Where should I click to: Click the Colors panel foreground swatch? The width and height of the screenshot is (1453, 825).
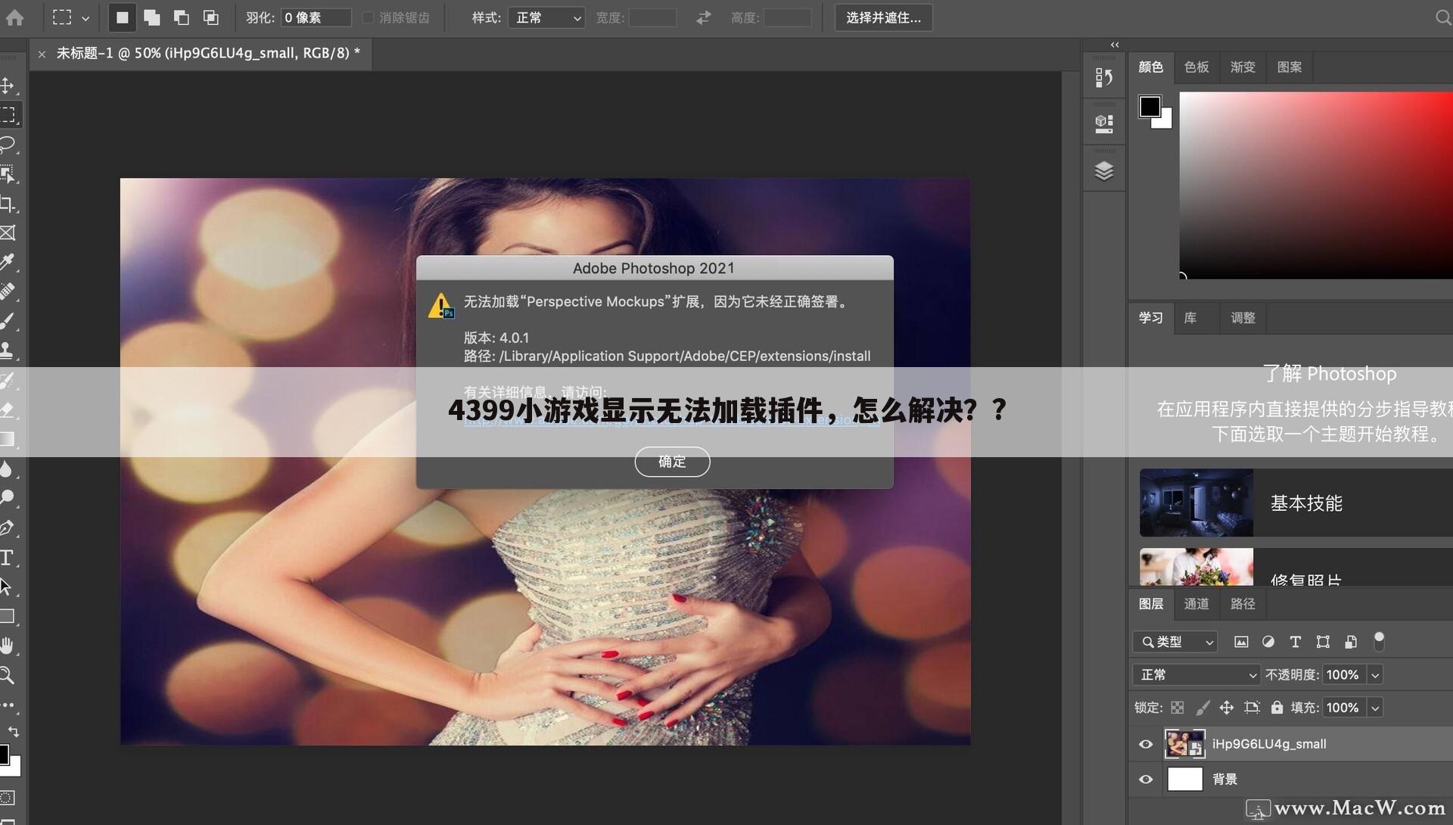pos(1150,107)
